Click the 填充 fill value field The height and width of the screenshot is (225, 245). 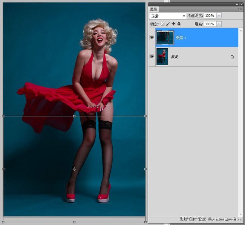click(210, 24)
